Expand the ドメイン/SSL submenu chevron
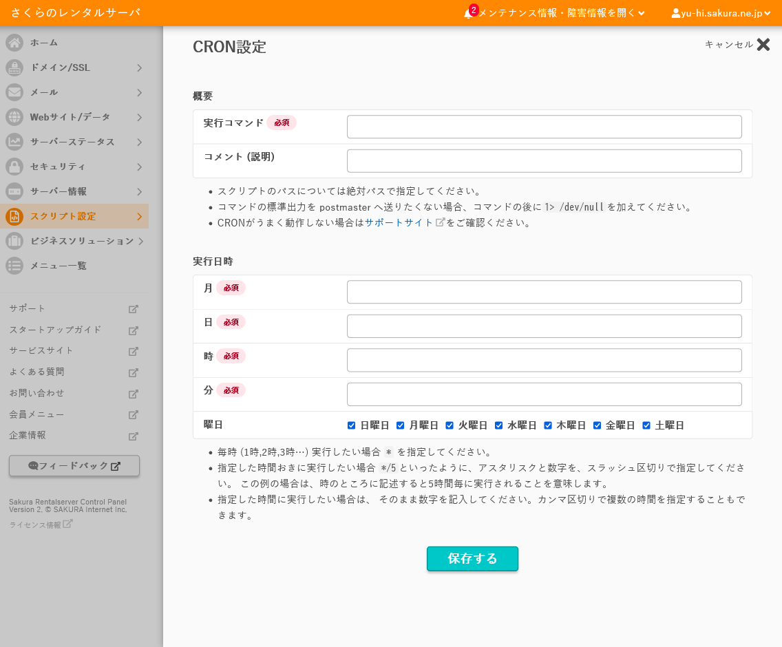This screenshot has width=782, height=647. [x=139, y=67]
